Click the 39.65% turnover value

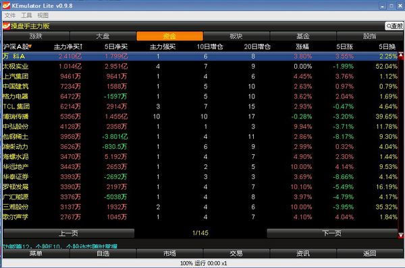(386, 116)
